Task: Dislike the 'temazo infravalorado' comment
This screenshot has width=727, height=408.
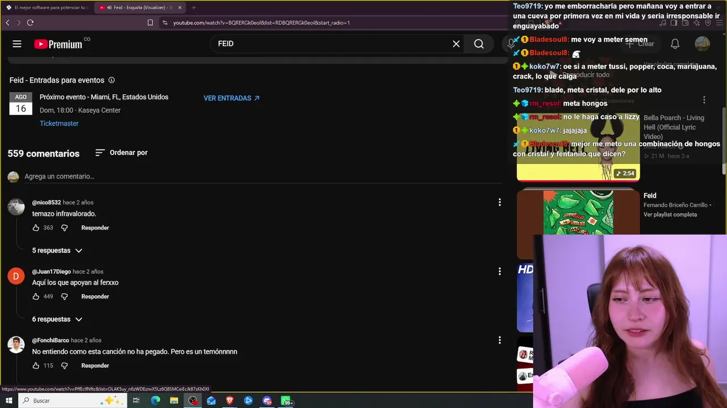Action: coord(64,228)
